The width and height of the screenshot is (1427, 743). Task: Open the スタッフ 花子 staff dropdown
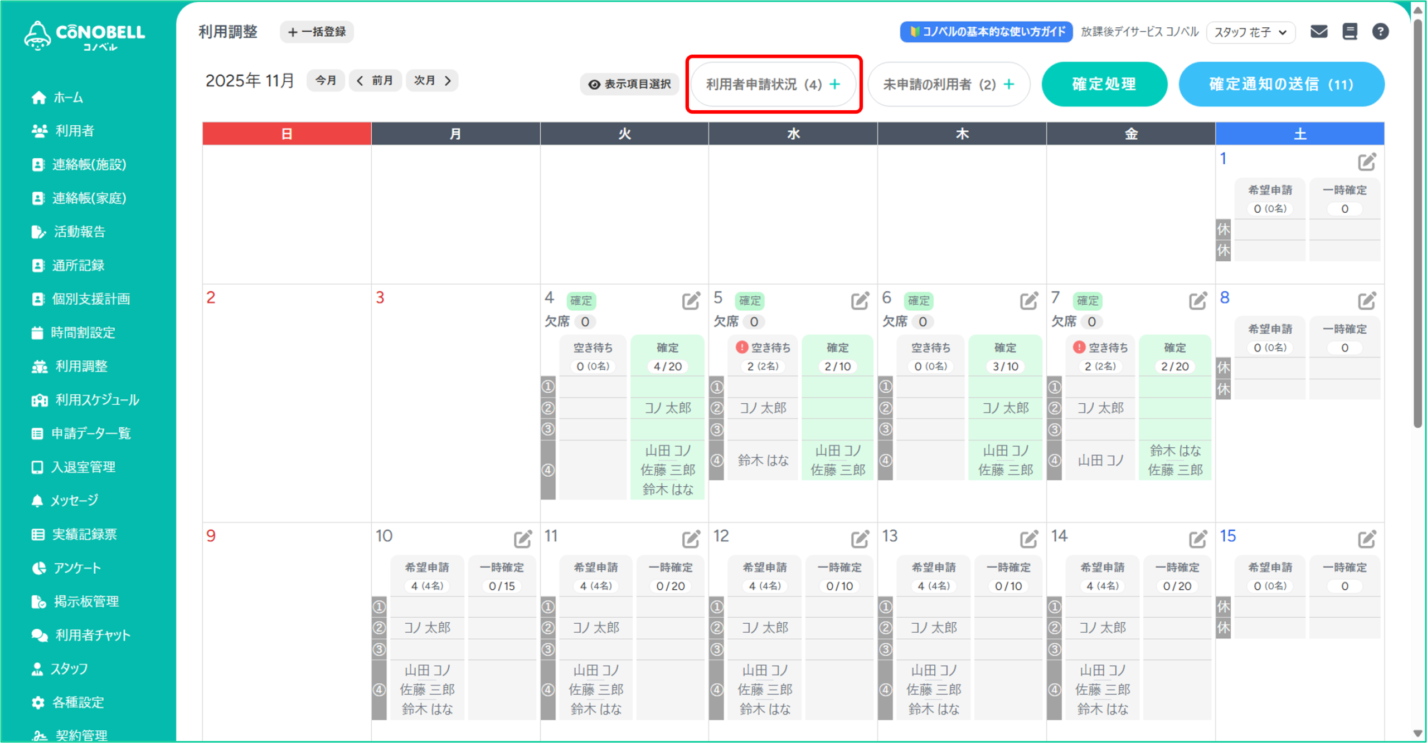click(1250, 32)
